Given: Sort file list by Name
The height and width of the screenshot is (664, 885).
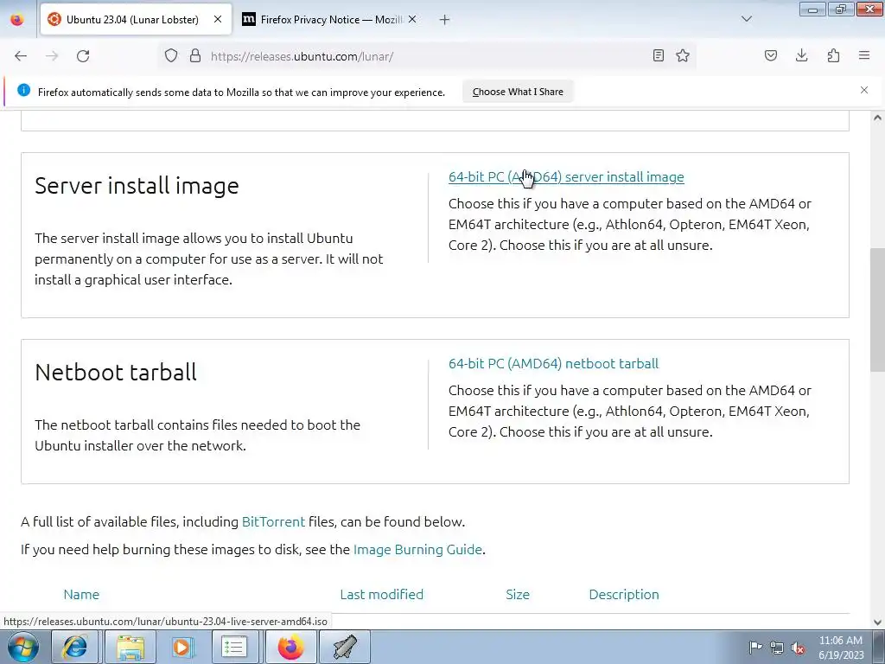Looking at the screenshot, I should click(x=81, y=595).
